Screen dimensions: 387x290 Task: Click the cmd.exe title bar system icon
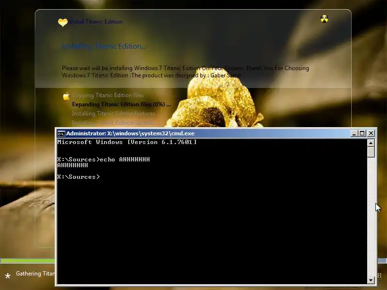pyautogui.click(x=61, y=134)
